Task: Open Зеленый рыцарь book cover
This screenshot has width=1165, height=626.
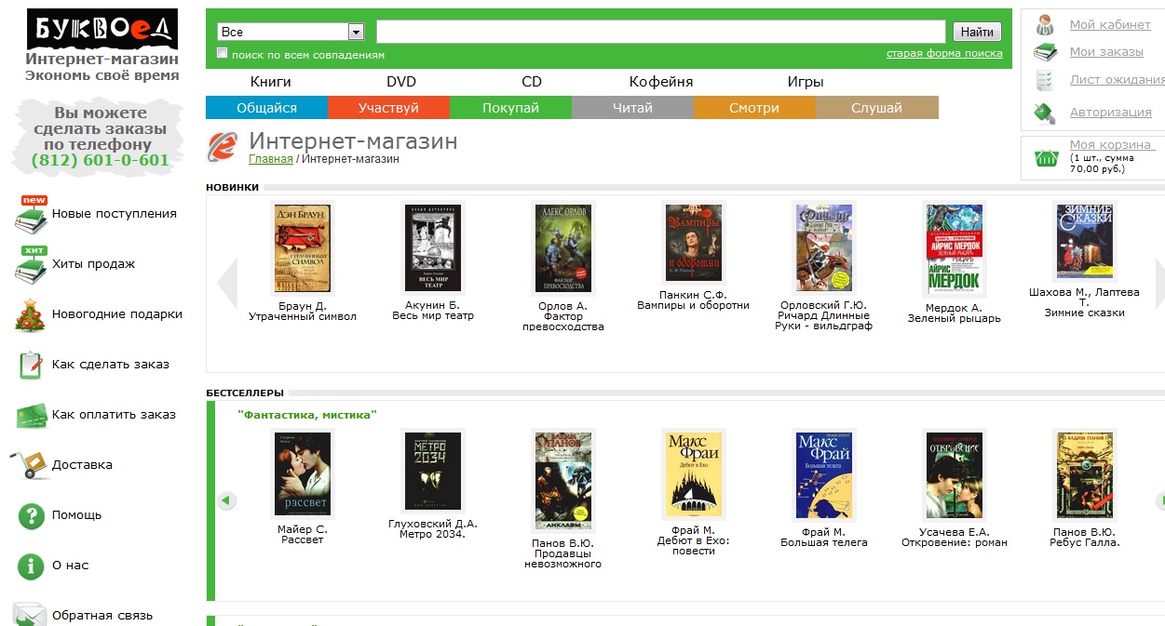Action: point(955,250)
